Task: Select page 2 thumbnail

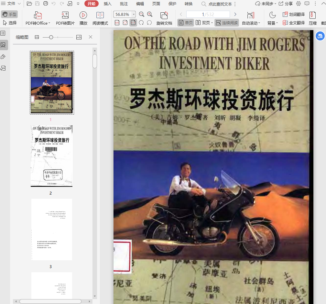Action: (x=51, y=156)
